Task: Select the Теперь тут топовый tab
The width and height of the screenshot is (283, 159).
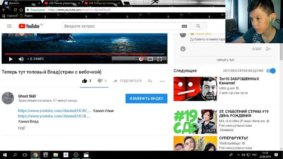Action: pyautogui.click(x=102, y=3)
